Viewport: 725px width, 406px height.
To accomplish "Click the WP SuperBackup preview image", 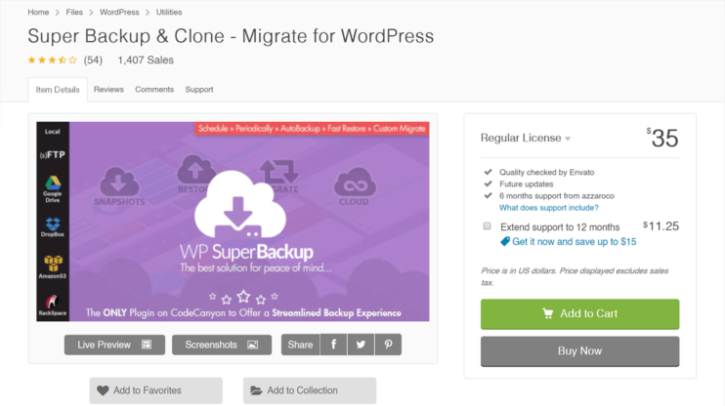I will pyautogui.click(x=233, y=222).
